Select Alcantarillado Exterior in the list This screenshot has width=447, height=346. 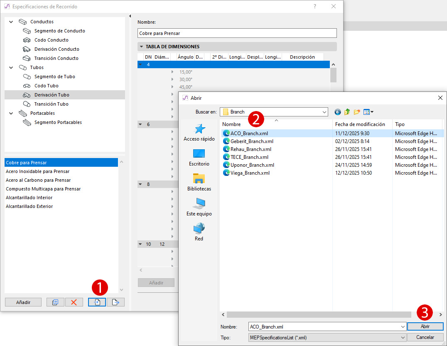(61, 206)
